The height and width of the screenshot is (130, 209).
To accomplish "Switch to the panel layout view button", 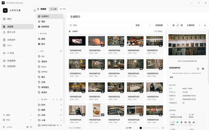I will coord(182,25).
